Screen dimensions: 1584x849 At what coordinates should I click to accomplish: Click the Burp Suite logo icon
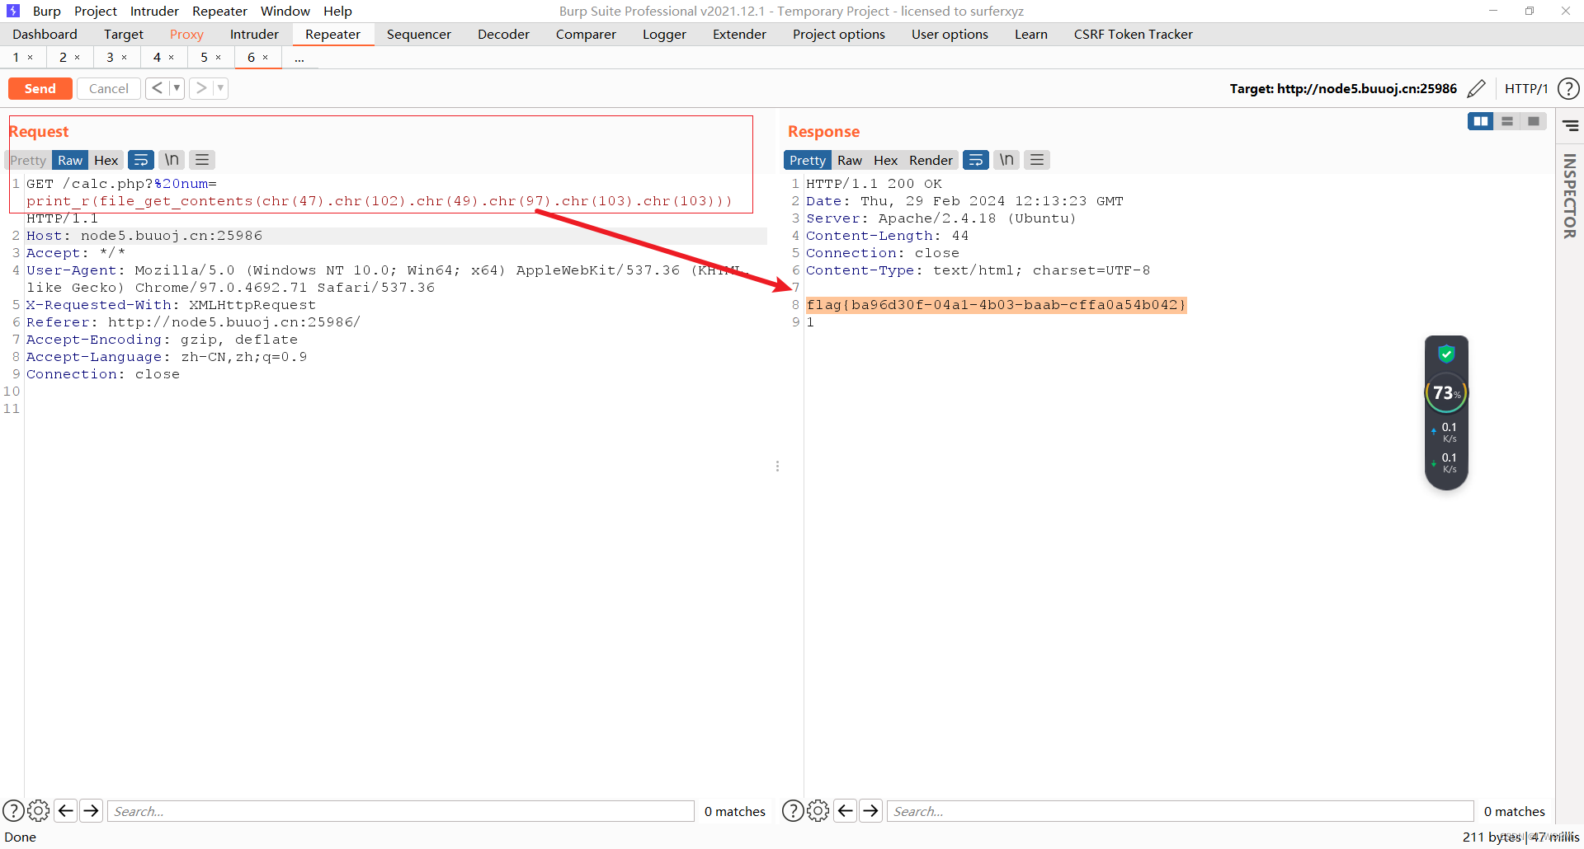pyautogui.click(x=13, y=11)
